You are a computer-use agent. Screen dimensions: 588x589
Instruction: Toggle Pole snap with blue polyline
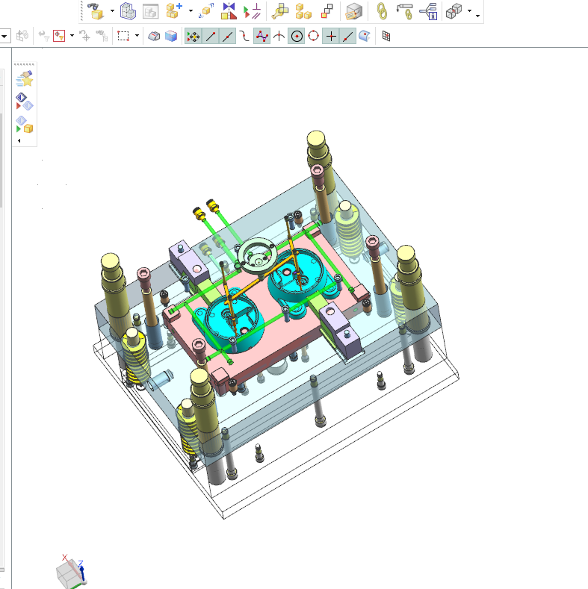click(262, 36)
